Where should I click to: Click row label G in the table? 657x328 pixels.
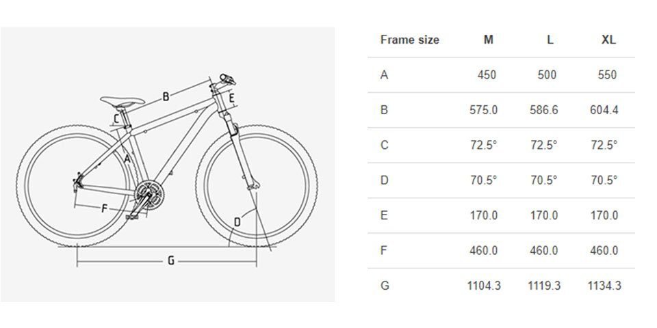(x=385, y=286)
